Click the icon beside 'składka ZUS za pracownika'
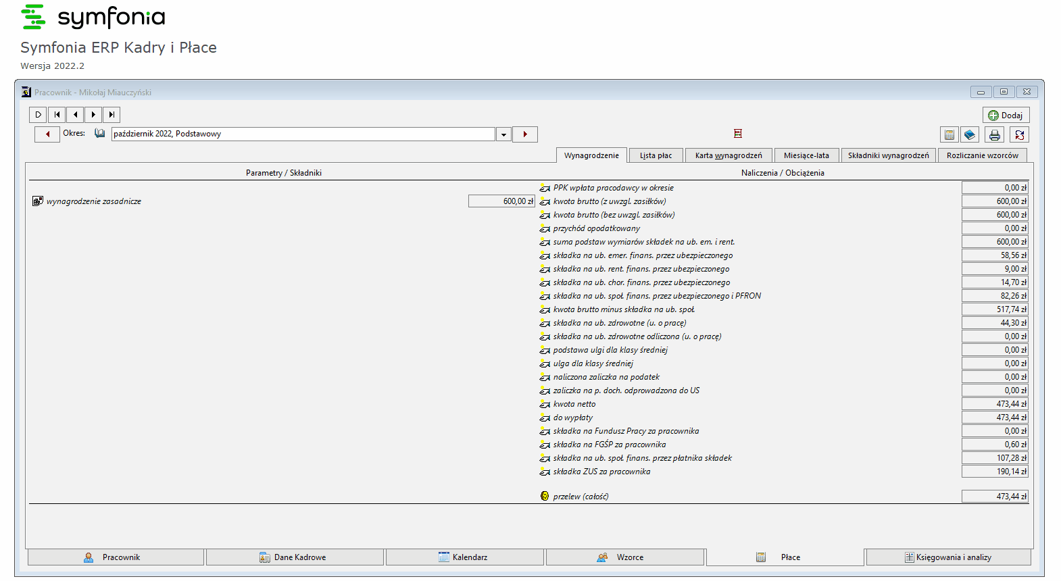 coord(545,472)
